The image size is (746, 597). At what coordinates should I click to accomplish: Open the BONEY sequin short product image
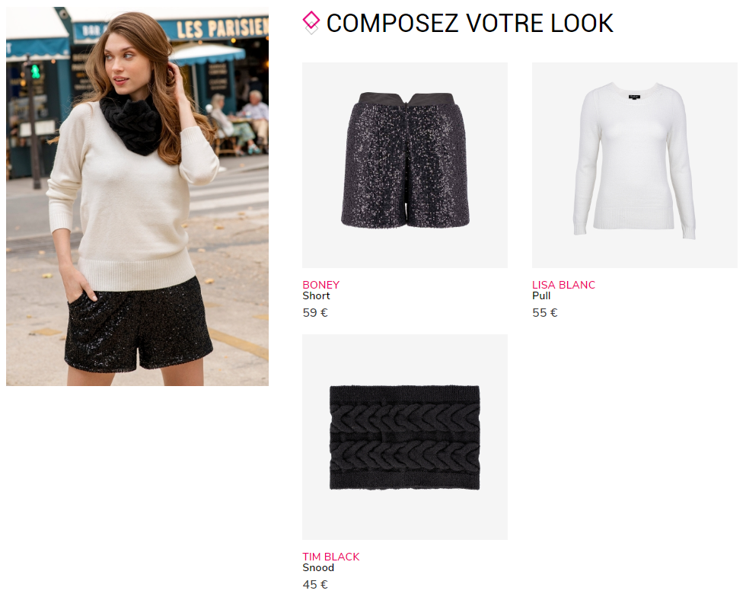(405, 164)
